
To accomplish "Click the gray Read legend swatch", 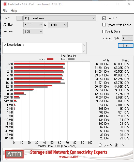I will [x=71, y=59].
